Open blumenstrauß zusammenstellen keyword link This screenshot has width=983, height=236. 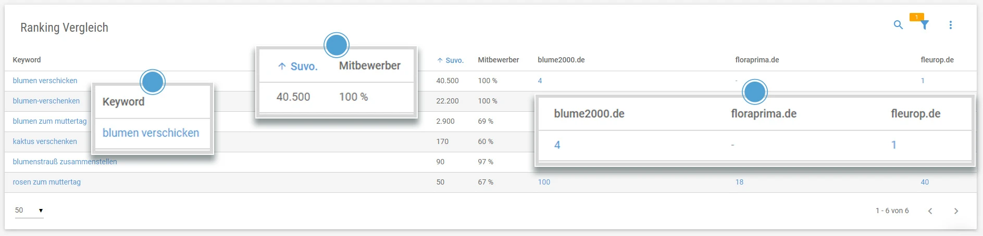[65, 162]
